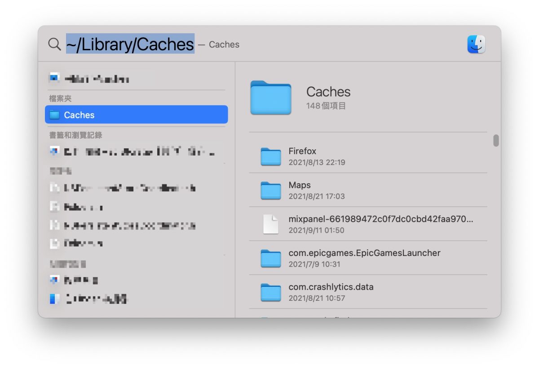The width and height of the screenshot is (539, 368).
Task: Click the 書籤和瀏覽記錄 section header
Action: coord(75,135)
